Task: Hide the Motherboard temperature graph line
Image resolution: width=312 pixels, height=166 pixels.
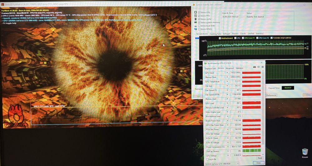Action: 220,38
